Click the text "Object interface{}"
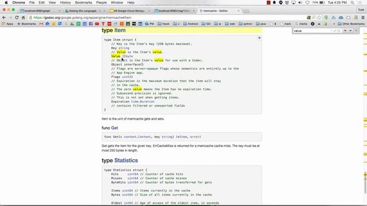 click(x=127, y=65)
